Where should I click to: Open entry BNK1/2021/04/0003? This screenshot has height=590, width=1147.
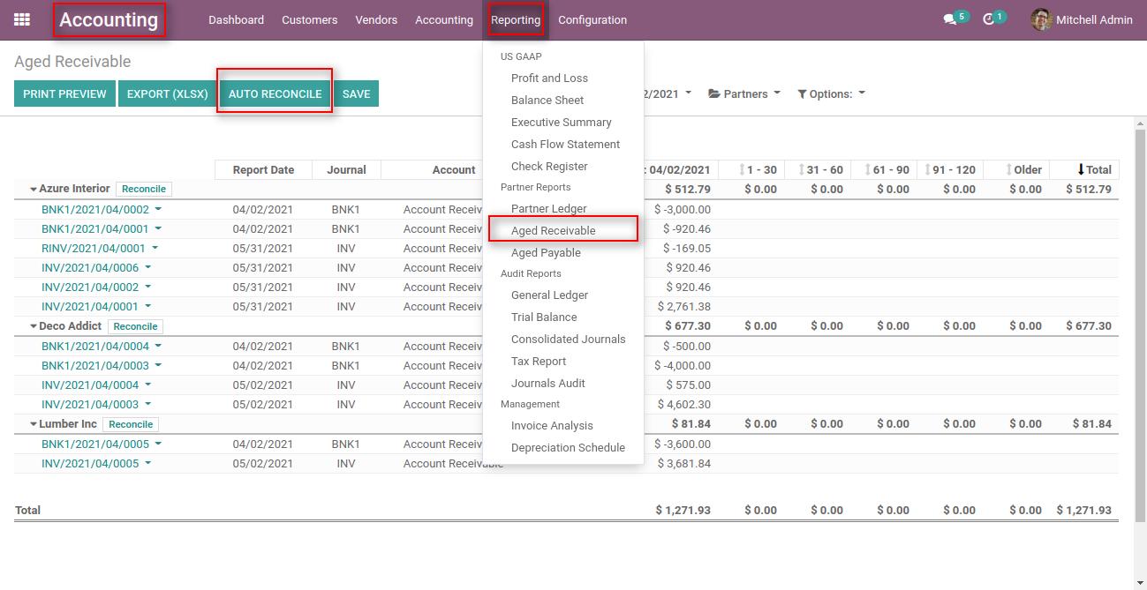point(95,365)
